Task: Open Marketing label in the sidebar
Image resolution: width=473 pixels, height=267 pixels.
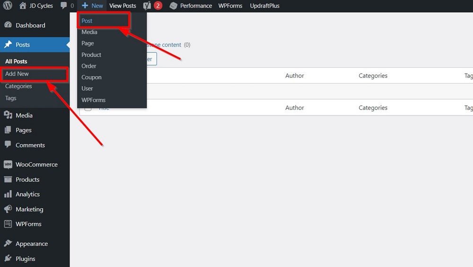Action: (x=29, y=209)
